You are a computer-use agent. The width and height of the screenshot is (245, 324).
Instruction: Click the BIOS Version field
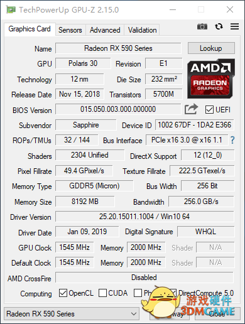(118, 109)
